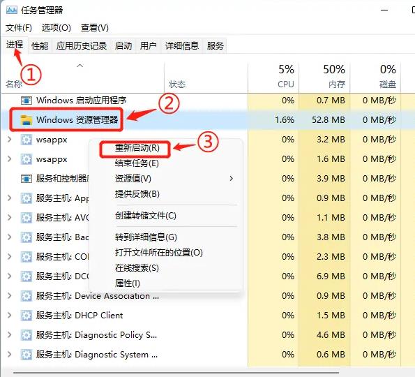Sort by the 状态 column header
The width and height of the screenshot is (415, 377).
click(x=177, y=84)
